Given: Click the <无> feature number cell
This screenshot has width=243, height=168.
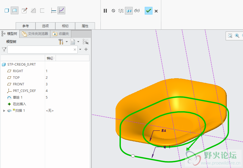Looking at the screenshot, I should pos(50,111).
